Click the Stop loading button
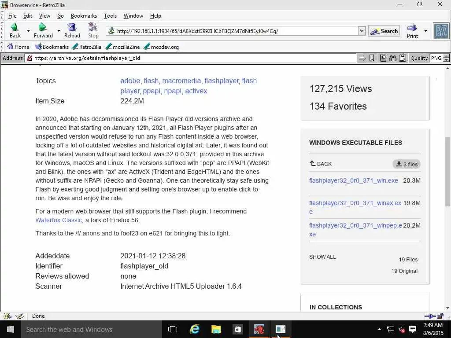The image size is (451, 338). [93, 30]
